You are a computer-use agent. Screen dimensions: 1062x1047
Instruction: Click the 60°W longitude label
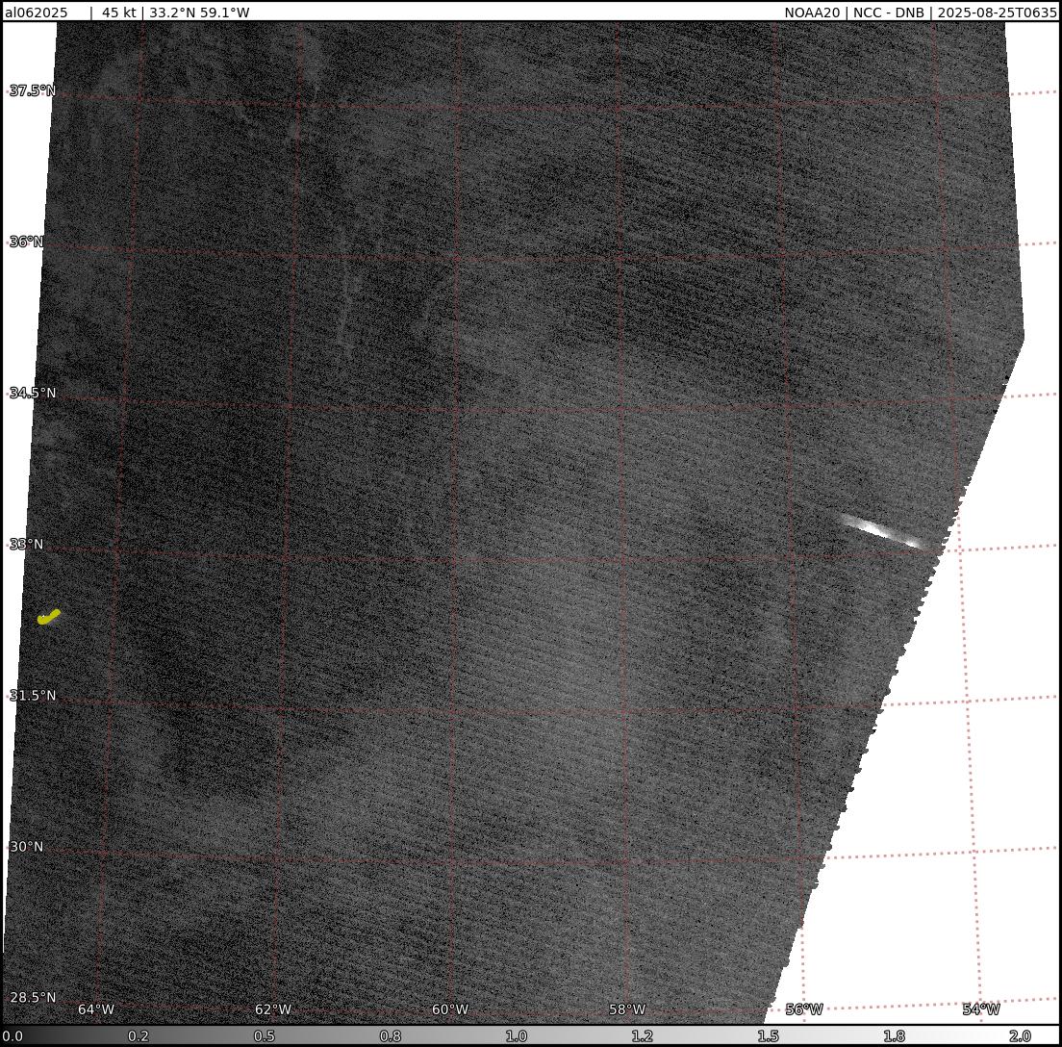click(x=450, y=1009)
